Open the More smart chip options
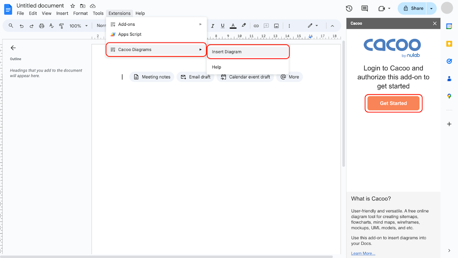458x258 pixels. pos(289,77)
